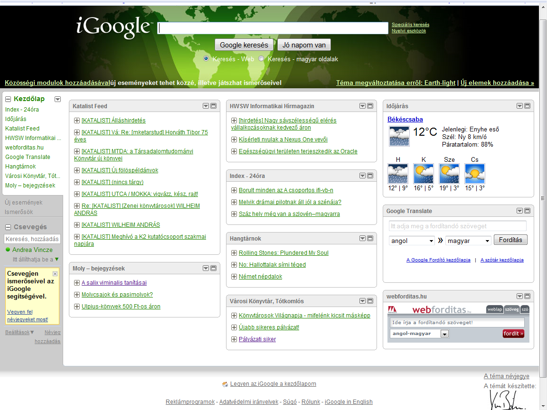Viewport: 547px width, 410px height.
Task: Expand plus icon beside A salix viminalis tanításai
Action: click(77, 283)
